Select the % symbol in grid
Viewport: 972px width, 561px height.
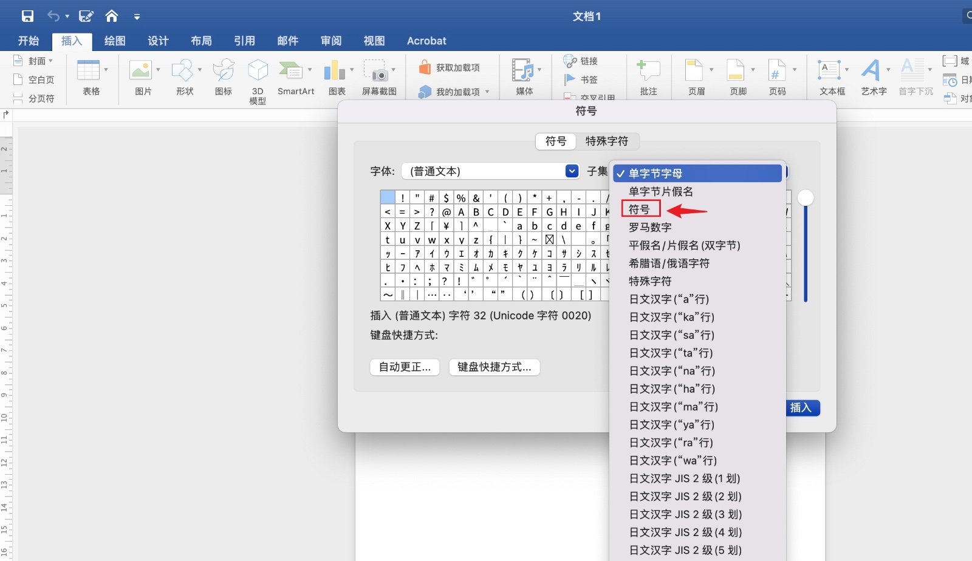(461, 197)
